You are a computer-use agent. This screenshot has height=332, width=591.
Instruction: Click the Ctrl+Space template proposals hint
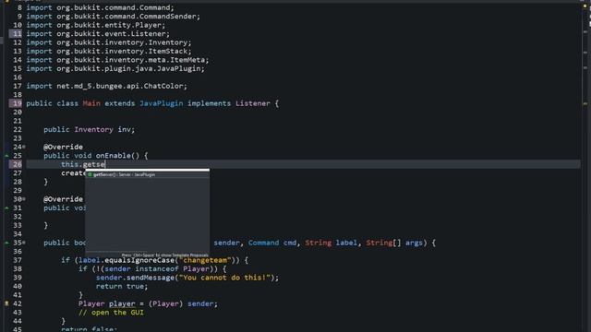[x=164, y=255]
